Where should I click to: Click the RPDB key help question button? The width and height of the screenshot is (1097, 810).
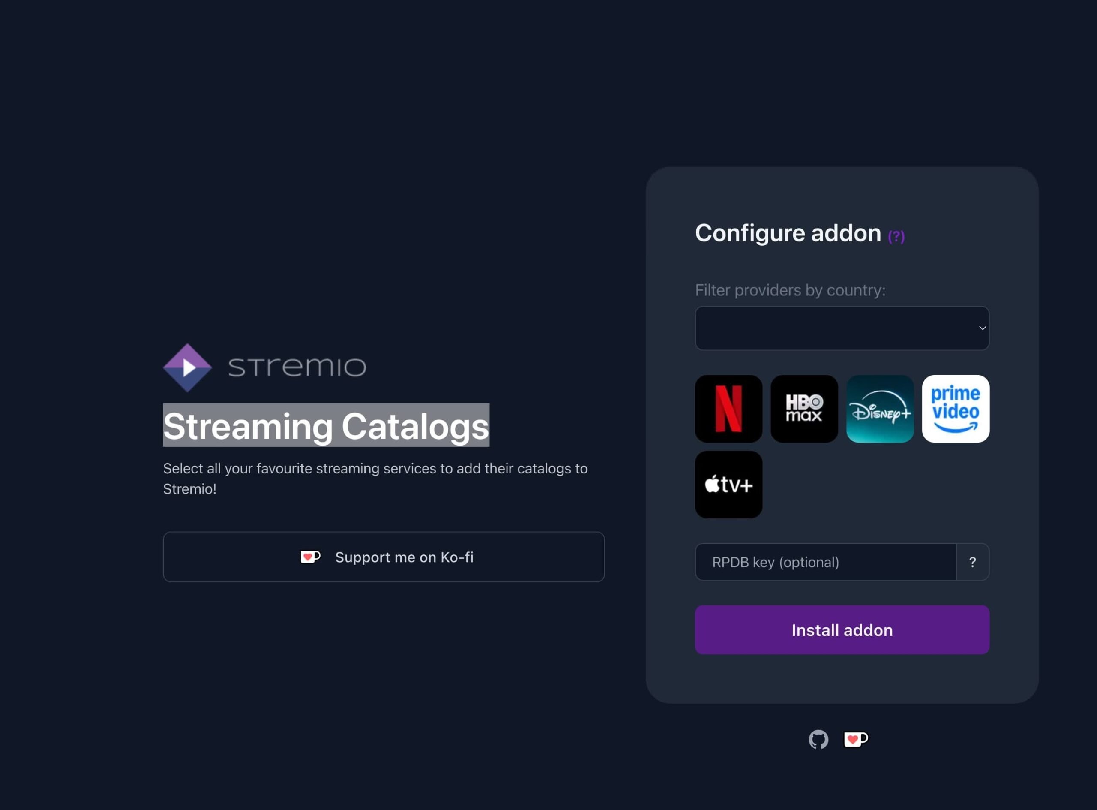click(973, 562)
